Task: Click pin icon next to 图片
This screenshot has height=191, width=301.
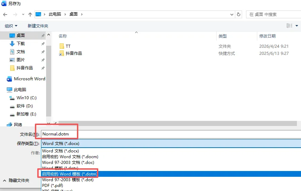Action: [x=43, y=60]
